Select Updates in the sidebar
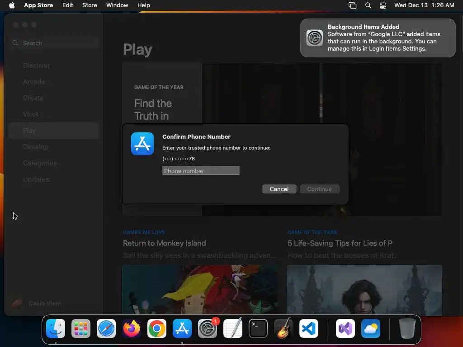Screen dimensions: 463x347 54,179
